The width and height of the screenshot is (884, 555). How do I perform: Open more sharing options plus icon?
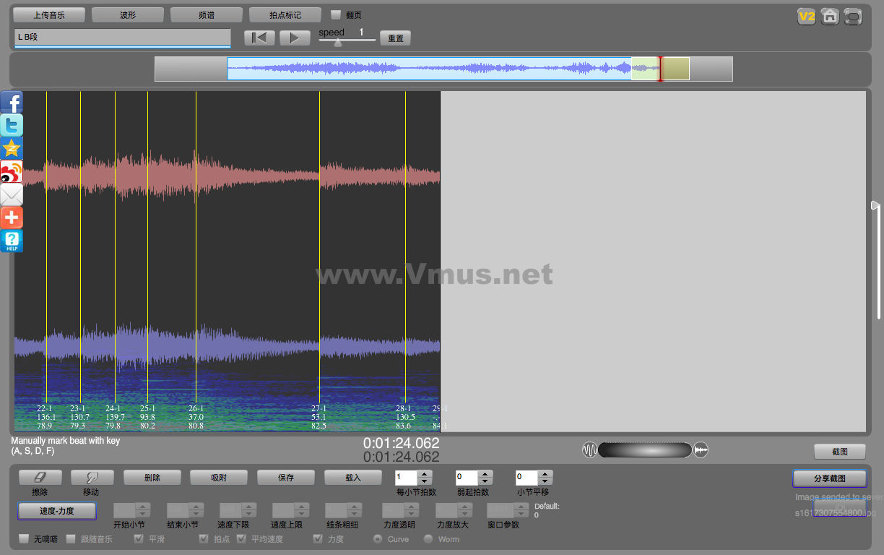12,218
